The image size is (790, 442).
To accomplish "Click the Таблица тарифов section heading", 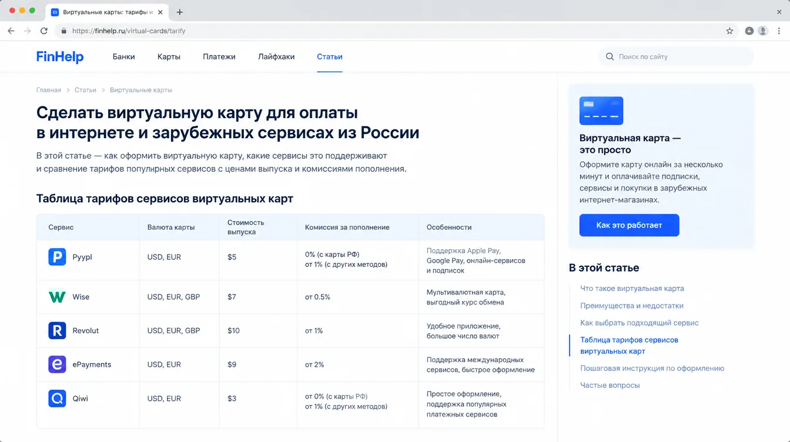I will tap(165, 199).
